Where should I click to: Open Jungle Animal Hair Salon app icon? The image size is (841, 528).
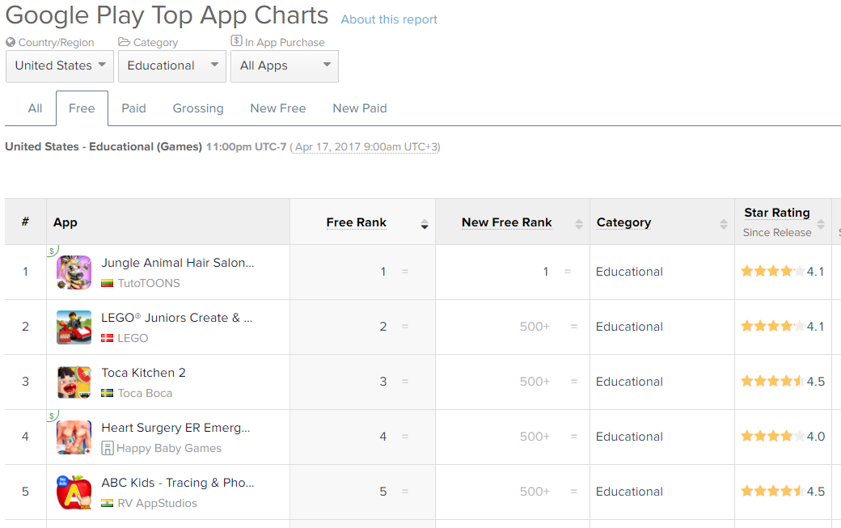(x=74, y=272)
